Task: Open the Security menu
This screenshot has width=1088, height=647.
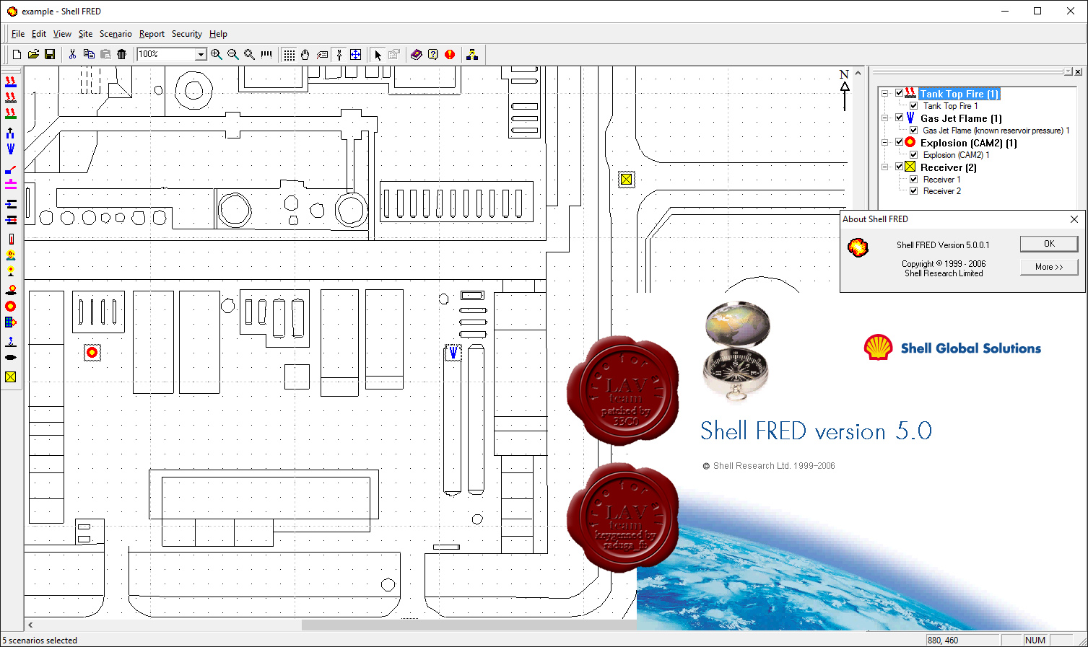Action: pos(187,34)
